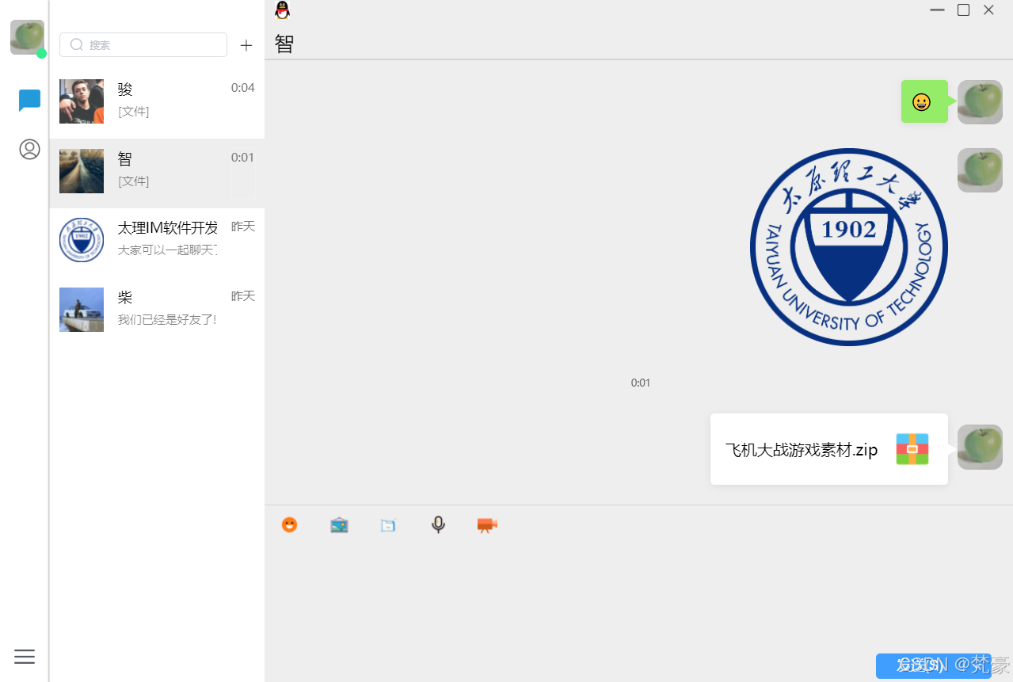
Task: Close the chat window
Action: point(988,10)
